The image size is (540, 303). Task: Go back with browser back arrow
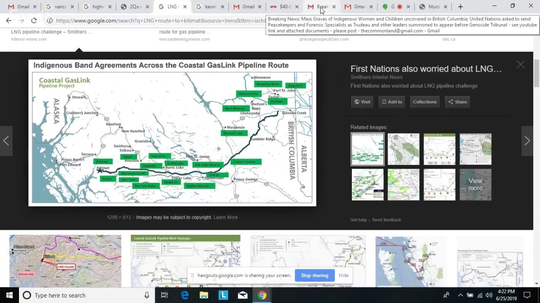click(8, 20)
